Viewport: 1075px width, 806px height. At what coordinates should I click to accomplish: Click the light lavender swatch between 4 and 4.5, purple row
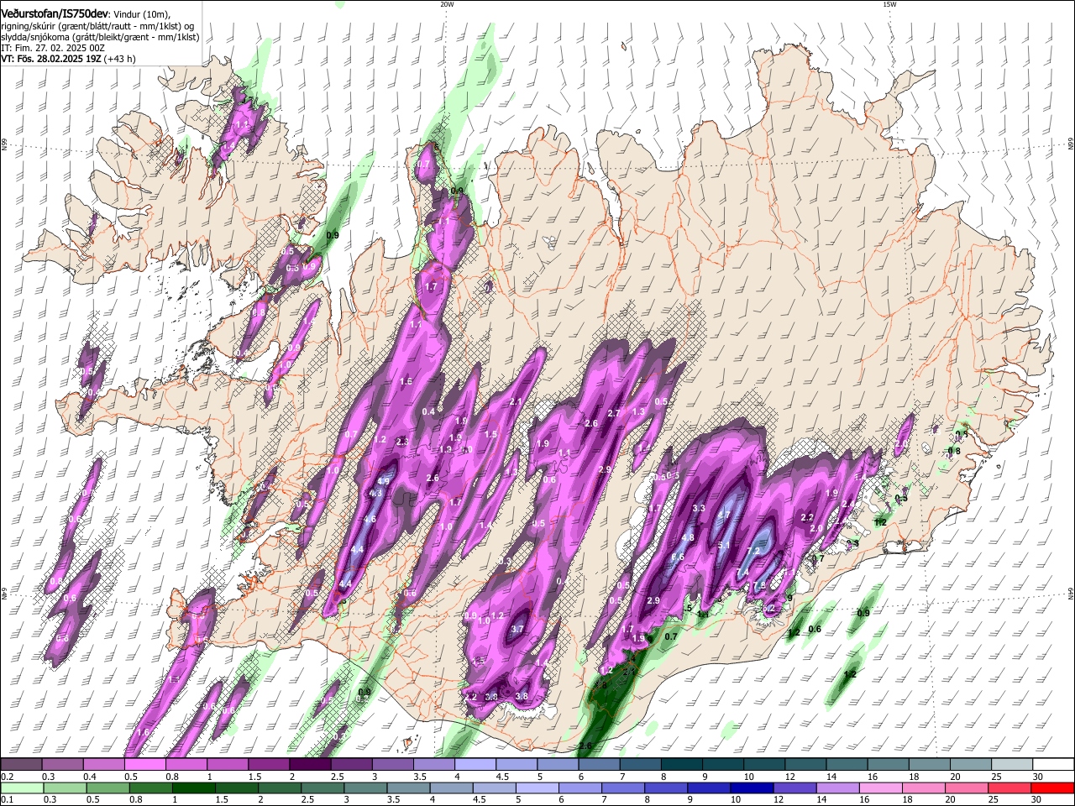(x=474, y=765)
